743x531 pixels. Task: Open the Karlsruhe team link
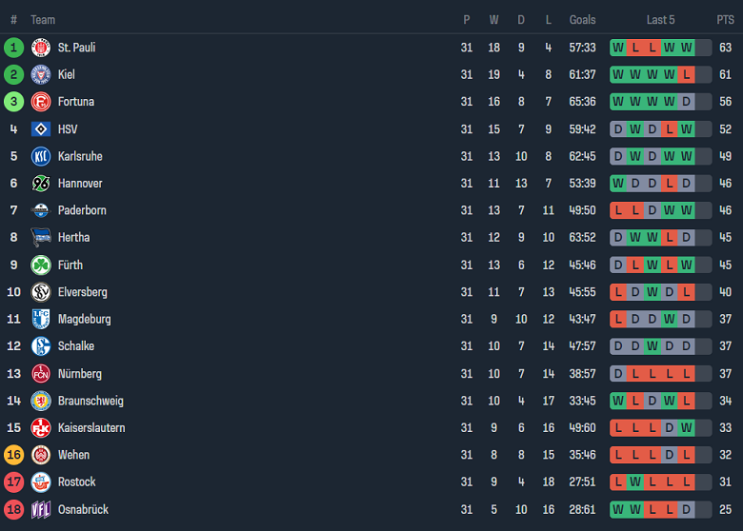pos(80,156)
